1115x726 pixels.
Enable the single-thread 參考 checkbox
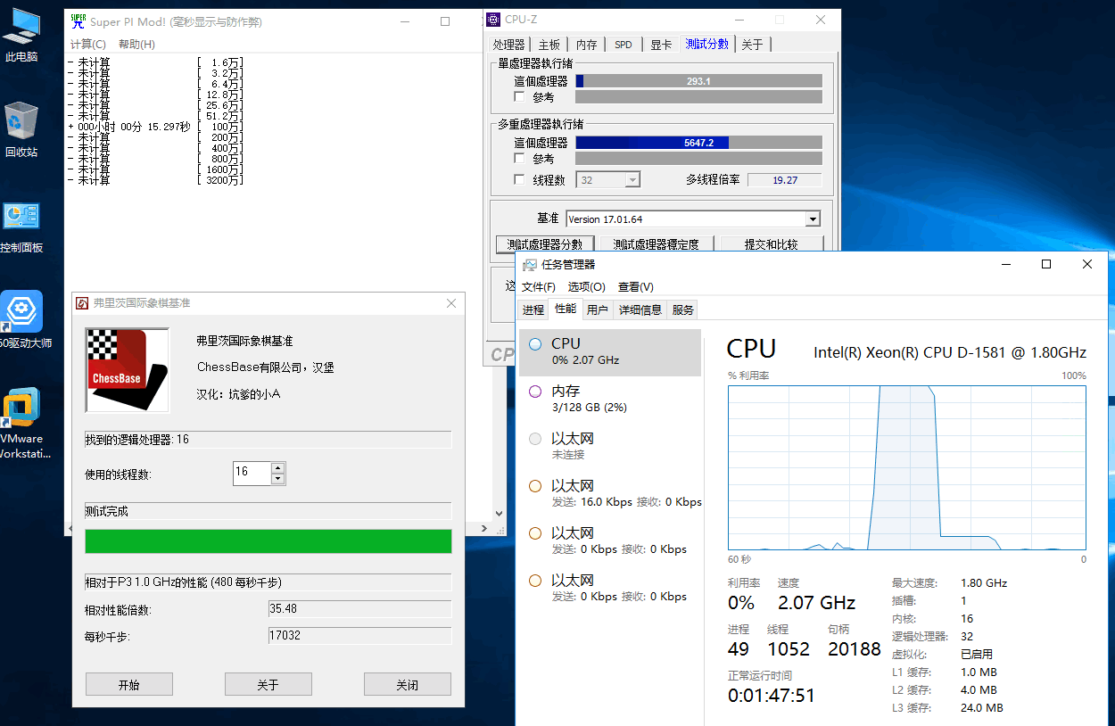520,97
